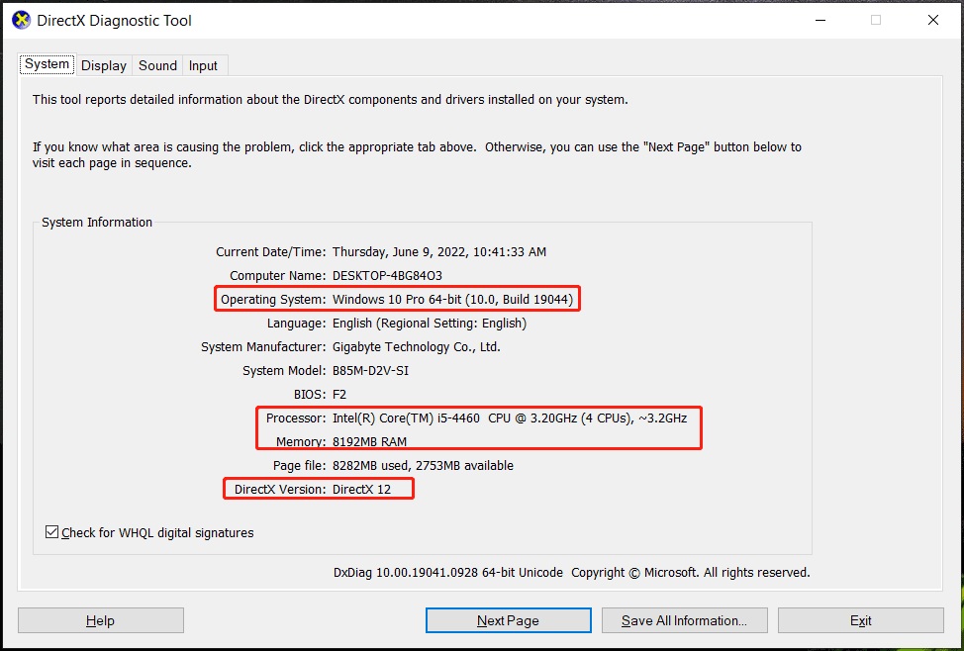
Task: Click the DirectX Version 12 entry
Action: [x=317, y=488]
